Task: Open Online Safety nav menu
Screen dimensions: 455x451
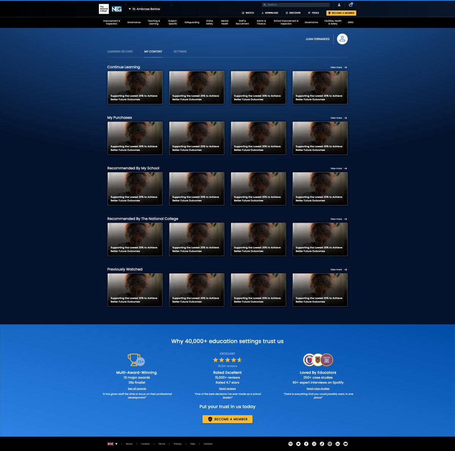Action: pyautogui.click(x=209, y=22)
